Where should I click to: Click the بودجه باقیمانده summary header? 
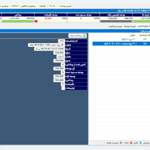51,15
